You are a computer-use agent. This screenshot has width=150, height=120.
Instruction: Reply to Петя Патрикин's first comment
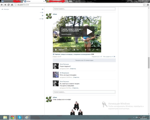73,68
